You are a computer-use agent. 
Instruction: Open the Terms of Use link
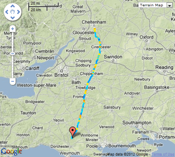(163, 154)
